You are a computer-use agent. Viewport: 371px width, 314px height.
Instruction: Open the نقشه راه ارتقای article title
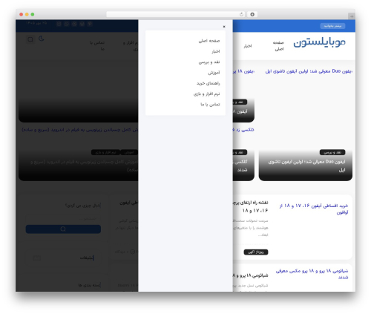250,206
